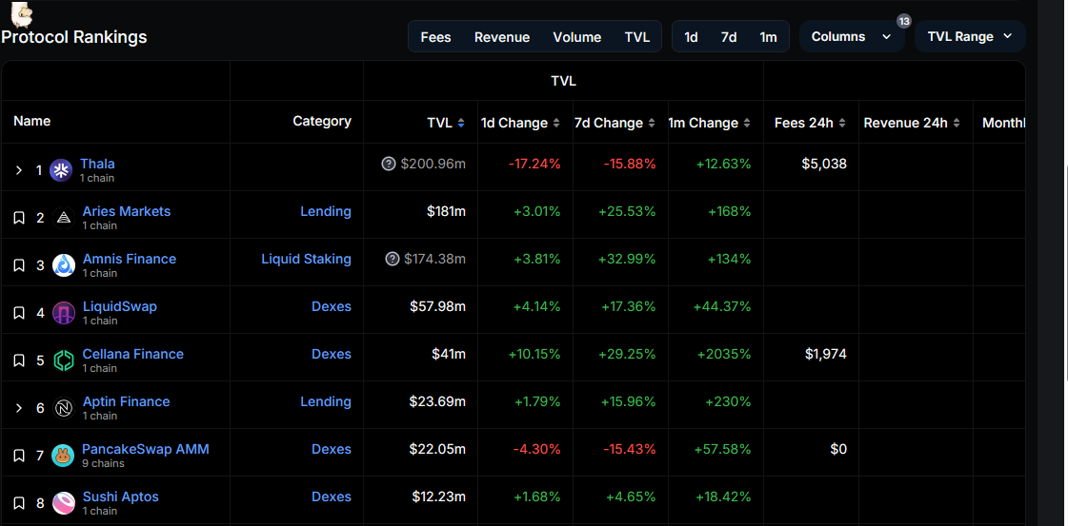Click the 9 chains label under PancakeSwap
The image size is (1068, 526).
[103, 463]
